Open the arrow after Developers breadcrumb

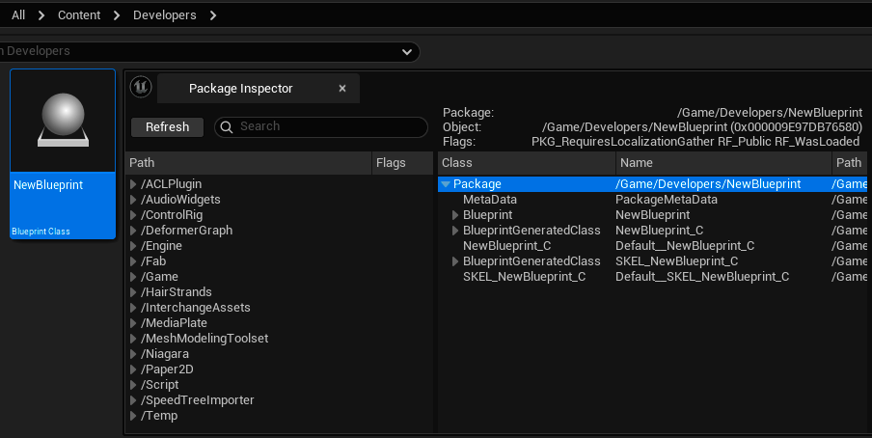[213, 15]
